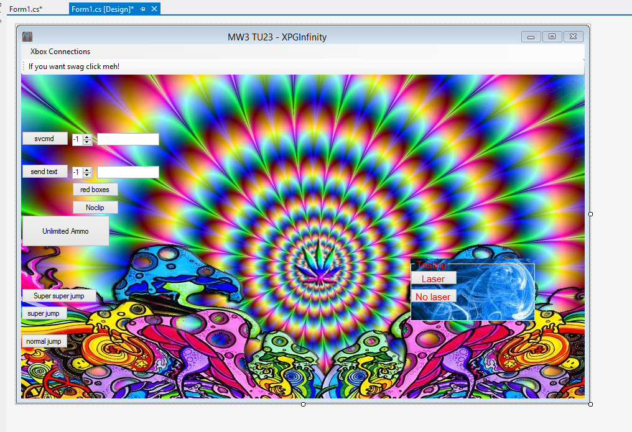Click the text box next to svcmd
The height and width of the screenshot is (432, 632).
tap(128, 139)
